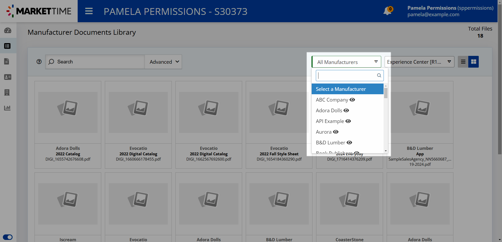Toggle eye icon next to Aurora
This screenshot has height=242, width=502.
coord(336,132)
